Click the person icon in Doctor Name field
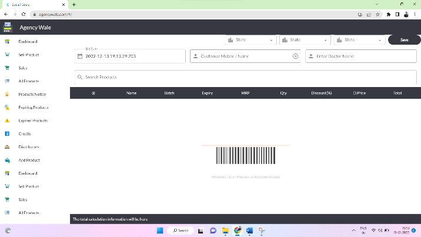The height and width of the screenshot is (237, 421). click(311, 56)
